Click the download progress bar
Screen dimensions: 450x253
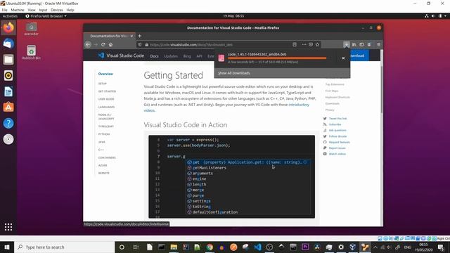(277, 58)
